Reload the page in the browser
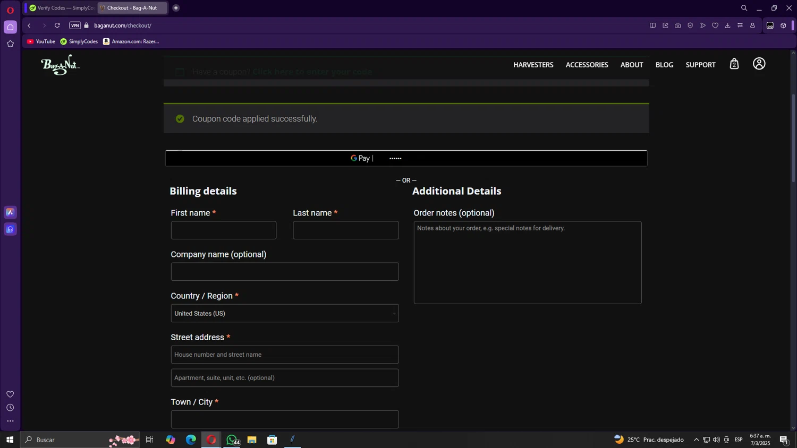The width and height of the screenshot is (797, 448). point(57,25)
